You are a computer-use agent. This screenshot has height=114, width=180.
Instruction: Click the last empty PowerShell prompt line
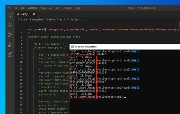[x=98, y=97]
